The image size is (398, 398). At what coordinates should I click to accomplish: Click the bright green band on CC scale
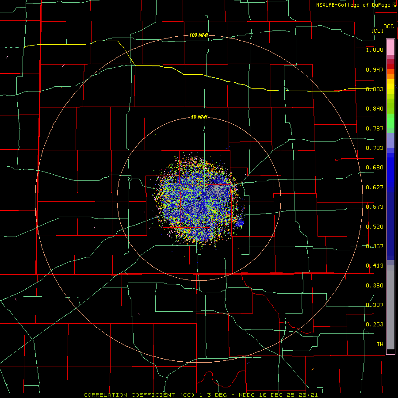pyautogui.click(x=390, y=121)
